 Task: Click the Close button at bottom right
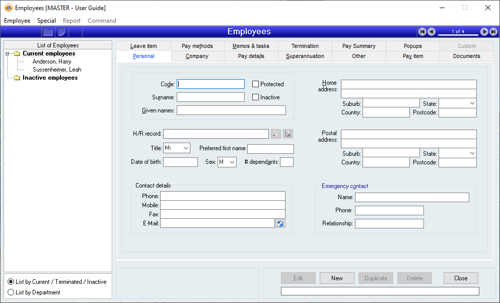460,278
